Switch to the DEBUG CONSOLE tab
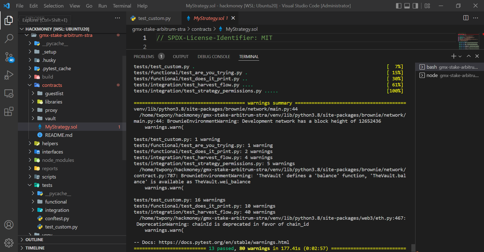This screenshot has width=484, height=252. click(x=214, y=57)
